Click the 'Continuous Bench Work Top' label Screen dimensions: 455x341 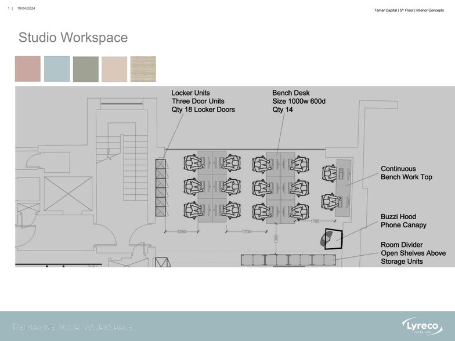[406, 173]
